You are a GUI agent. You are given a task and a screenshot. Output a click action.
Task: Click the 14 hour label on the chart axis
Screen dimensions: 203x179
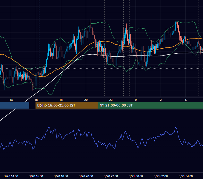pyautogui.click(x=11, y=100)
